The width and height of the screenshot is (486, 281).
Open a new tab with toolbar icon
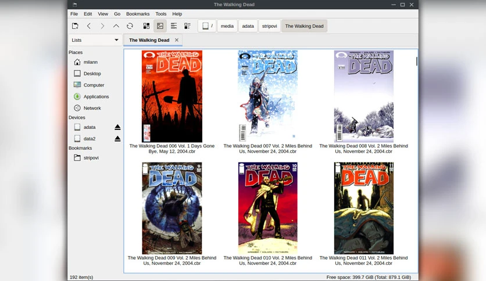75,26
